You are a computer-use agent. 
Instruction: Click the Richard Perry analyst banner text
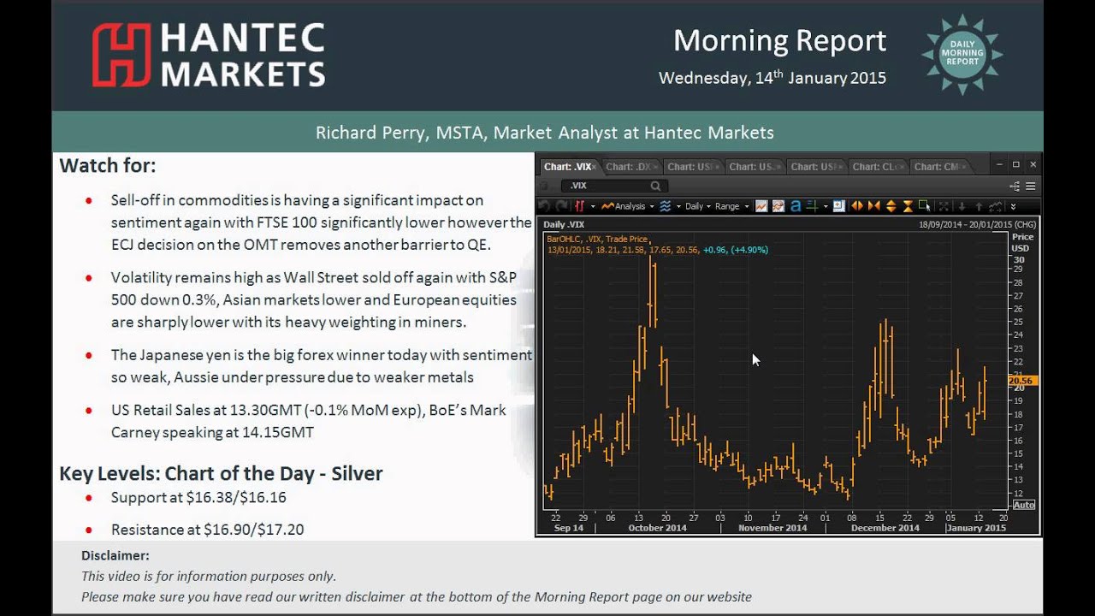[545, 133]
